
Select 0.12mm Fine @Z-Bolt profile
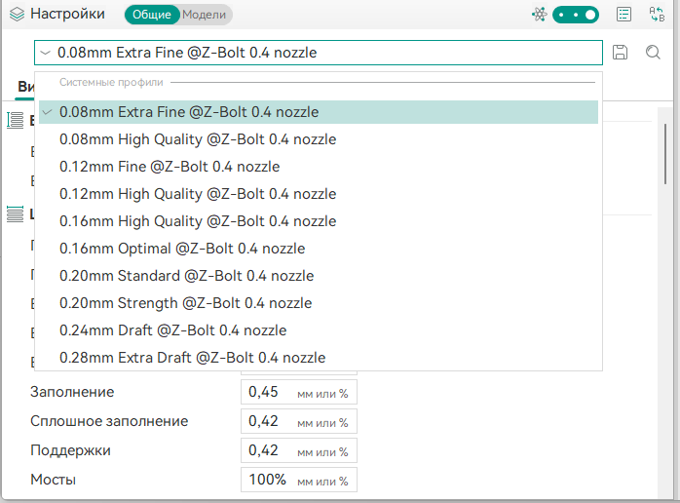[x=319, y=167]
